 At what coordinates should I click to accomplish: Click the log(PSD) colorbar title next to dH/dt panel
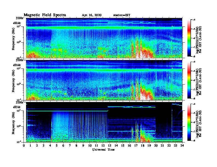click(x=199, y=40)
